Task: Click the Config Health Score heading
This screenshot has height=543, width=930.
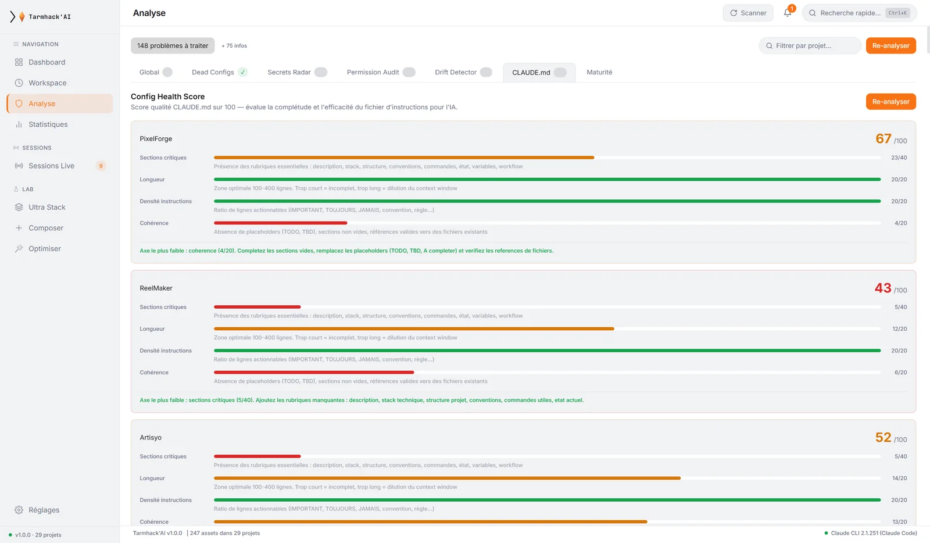Action: coord(167,97)
